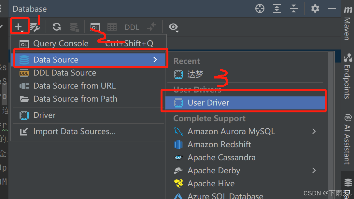Click the Collapse All icon
The width and height of the screenshot is (354, 199).
coord(293,8)
